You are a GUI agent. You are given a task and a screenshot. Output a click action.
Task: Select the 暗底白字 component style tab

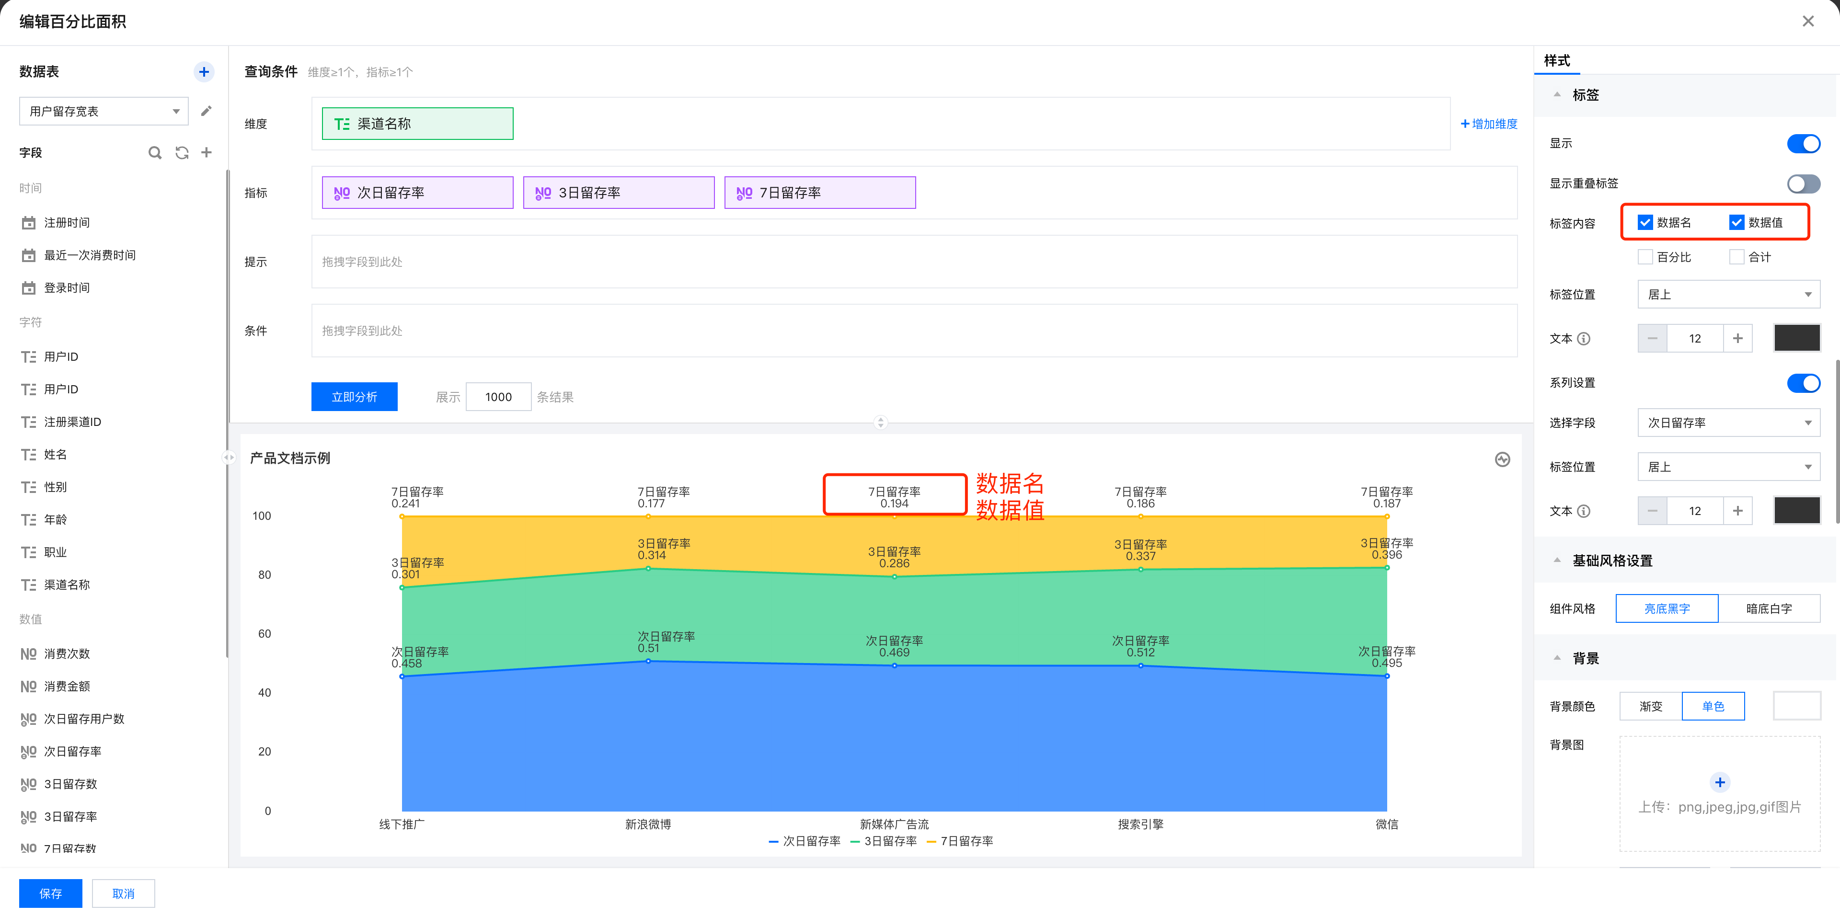click(1769, 608)
